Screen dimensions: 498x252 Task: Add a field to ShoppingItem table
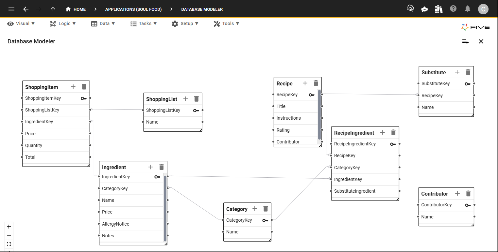(x=73, y=87)
